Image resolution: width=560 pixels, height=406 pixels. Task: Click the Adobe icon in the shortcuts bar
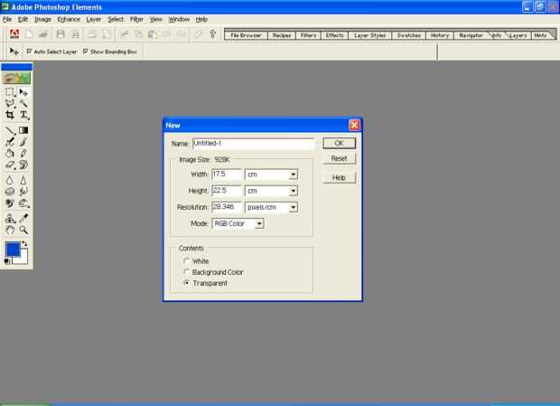14,34
